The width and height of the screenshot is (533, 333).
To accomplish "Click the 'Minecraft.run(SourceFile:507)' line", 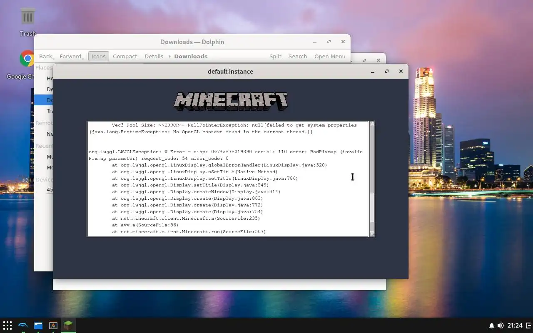I will click(189, 231).
